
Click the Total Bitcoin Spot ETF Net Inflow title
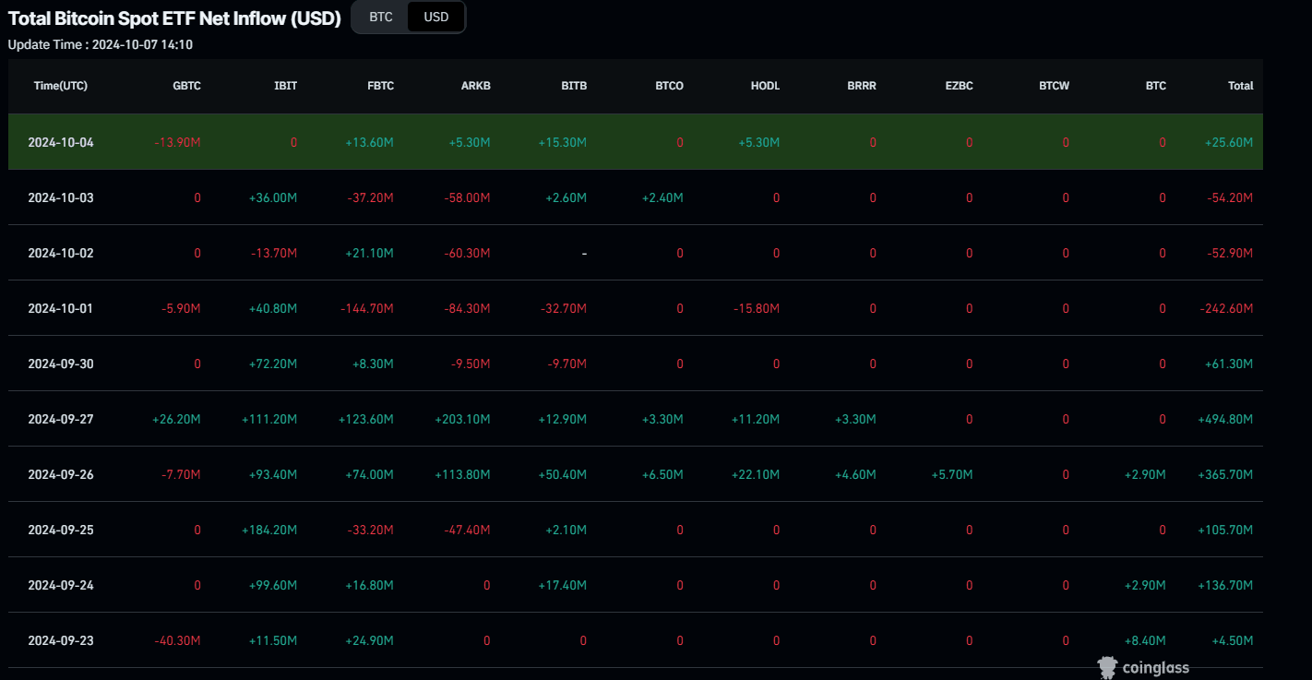click(174, 18)
